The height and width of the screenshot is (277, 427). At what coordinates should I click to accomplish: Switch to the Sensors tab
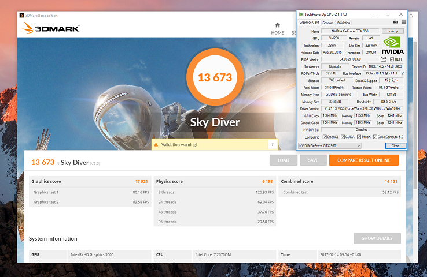pos(328,23)
